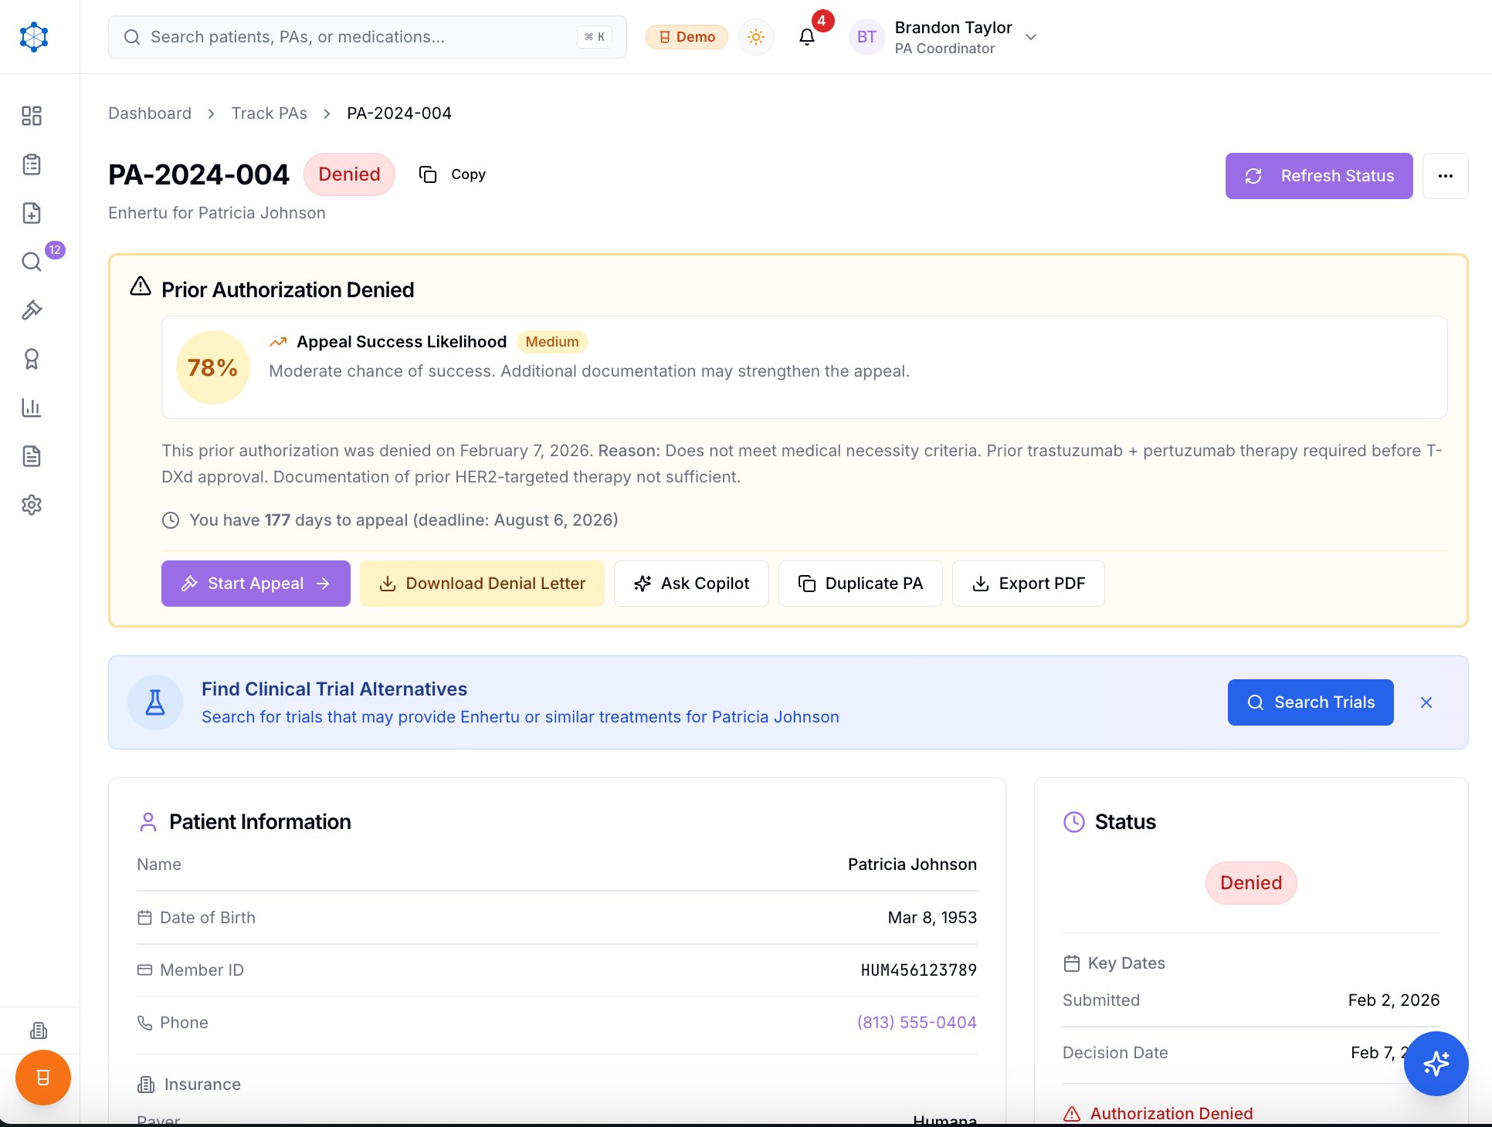The width and height of the screenshot is (1492, 1127).
Task: Toggle the Demo mode badge
Action: click(x=687, y=36)
